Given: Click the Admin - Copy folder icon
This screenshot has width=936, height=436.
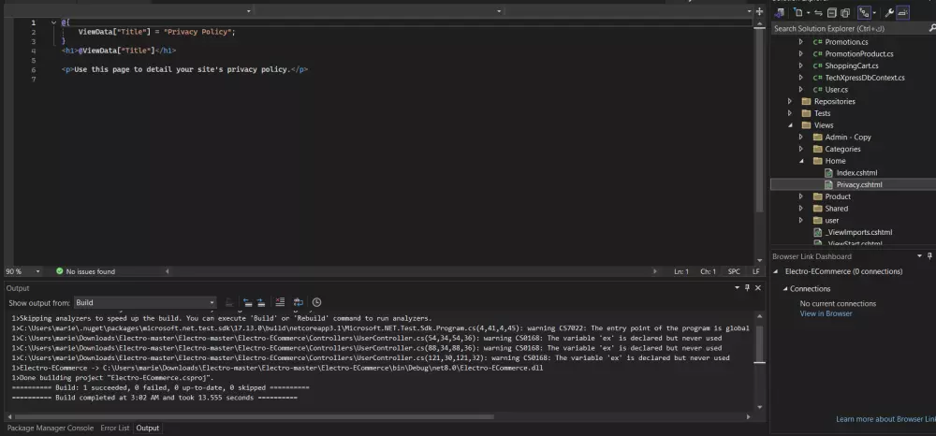Looking at the screenshot, I should [x=817, y=138].
